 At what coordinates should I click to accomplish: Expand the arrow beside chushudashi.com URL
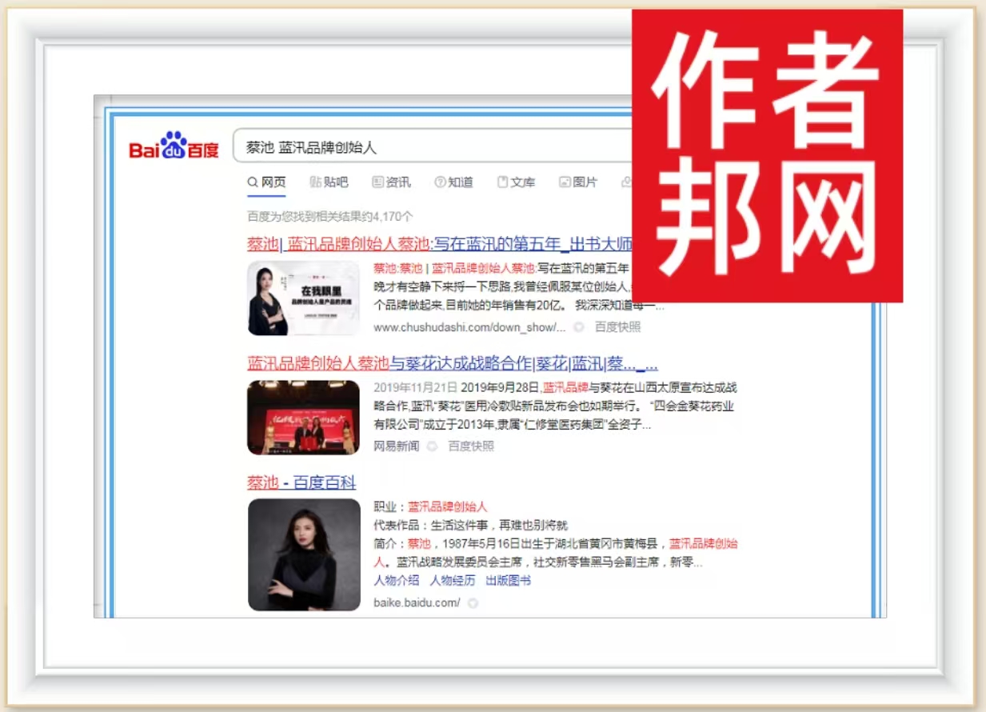(x=578, y=327)
